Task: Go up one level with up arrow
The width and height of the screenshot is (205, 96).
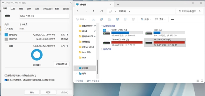Action: coord(94,11)
